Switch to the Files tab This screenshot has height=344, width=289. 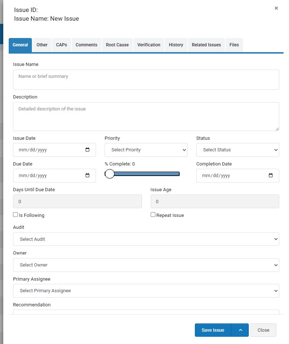[234, 45]
